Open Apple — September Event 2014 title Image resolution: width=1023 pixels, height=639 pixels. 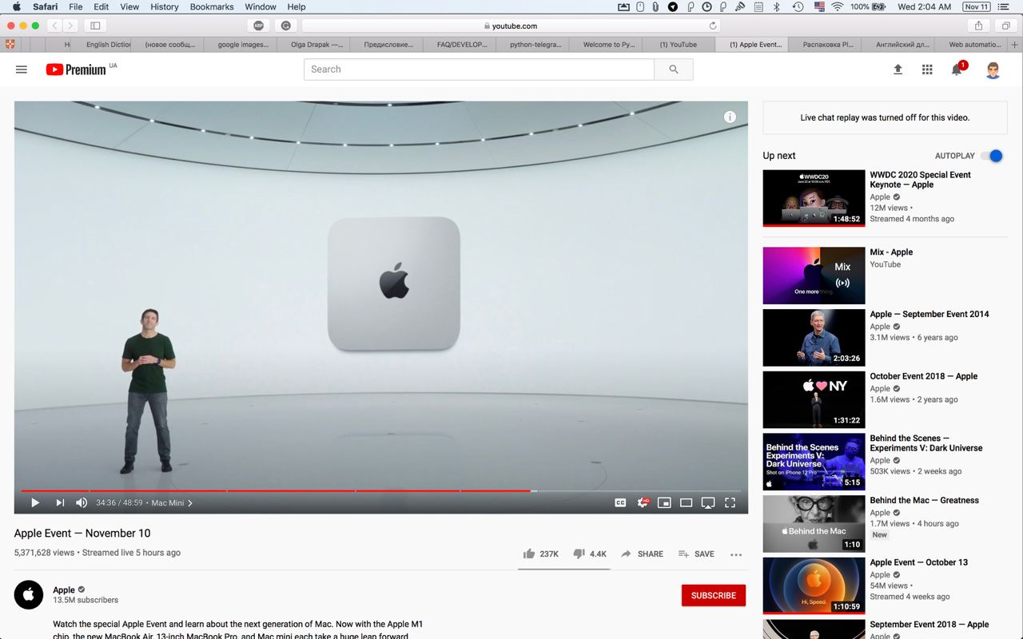(x=929, y=314)
